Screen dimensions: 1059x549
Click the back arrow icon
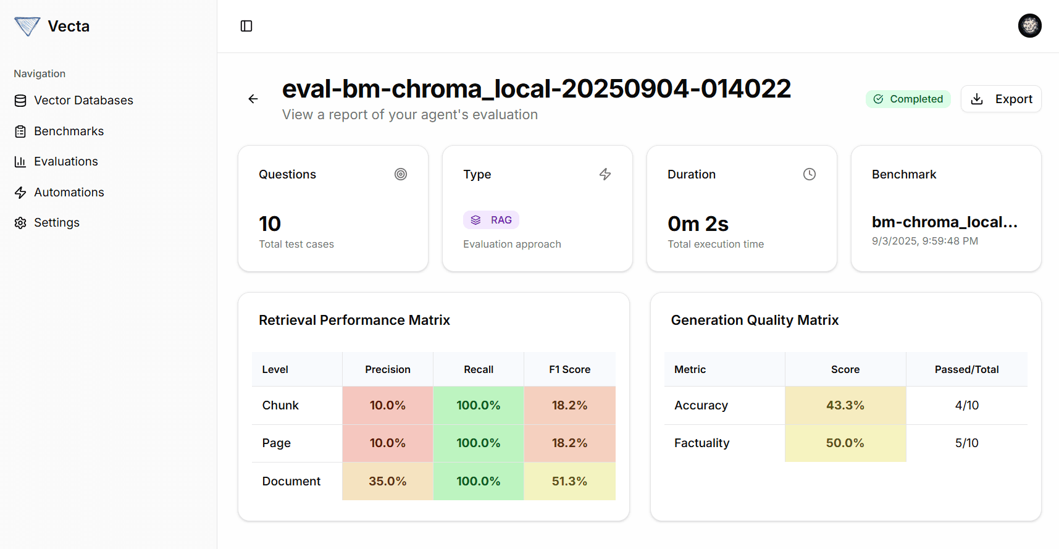point(253,99)
